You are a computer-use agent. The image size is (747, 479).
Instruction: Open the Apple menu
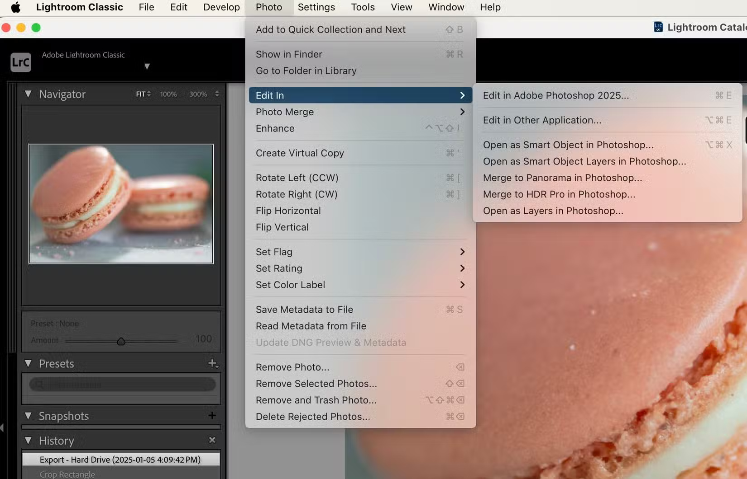[x=15, y=7]
